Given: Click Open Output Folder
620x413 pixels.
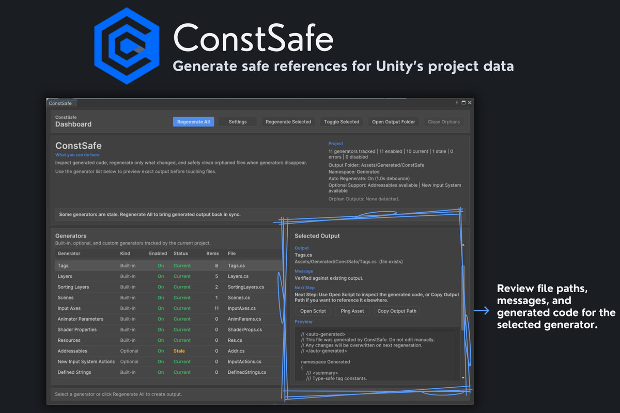Looking at the screenshot, I should tap(394, 122).
